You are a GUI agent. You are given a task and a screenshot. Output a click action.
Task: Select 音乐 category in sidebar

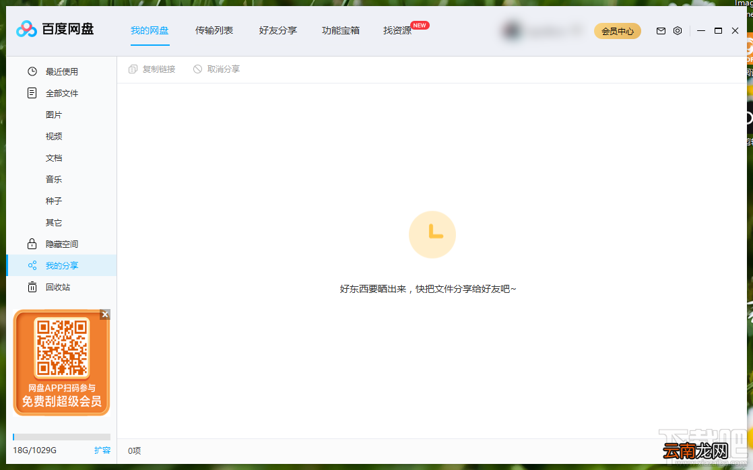click(54, 179)
